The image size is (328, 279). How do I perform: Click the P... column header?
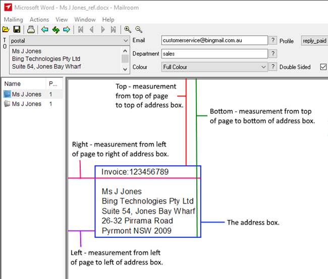[x=54, y=84]
